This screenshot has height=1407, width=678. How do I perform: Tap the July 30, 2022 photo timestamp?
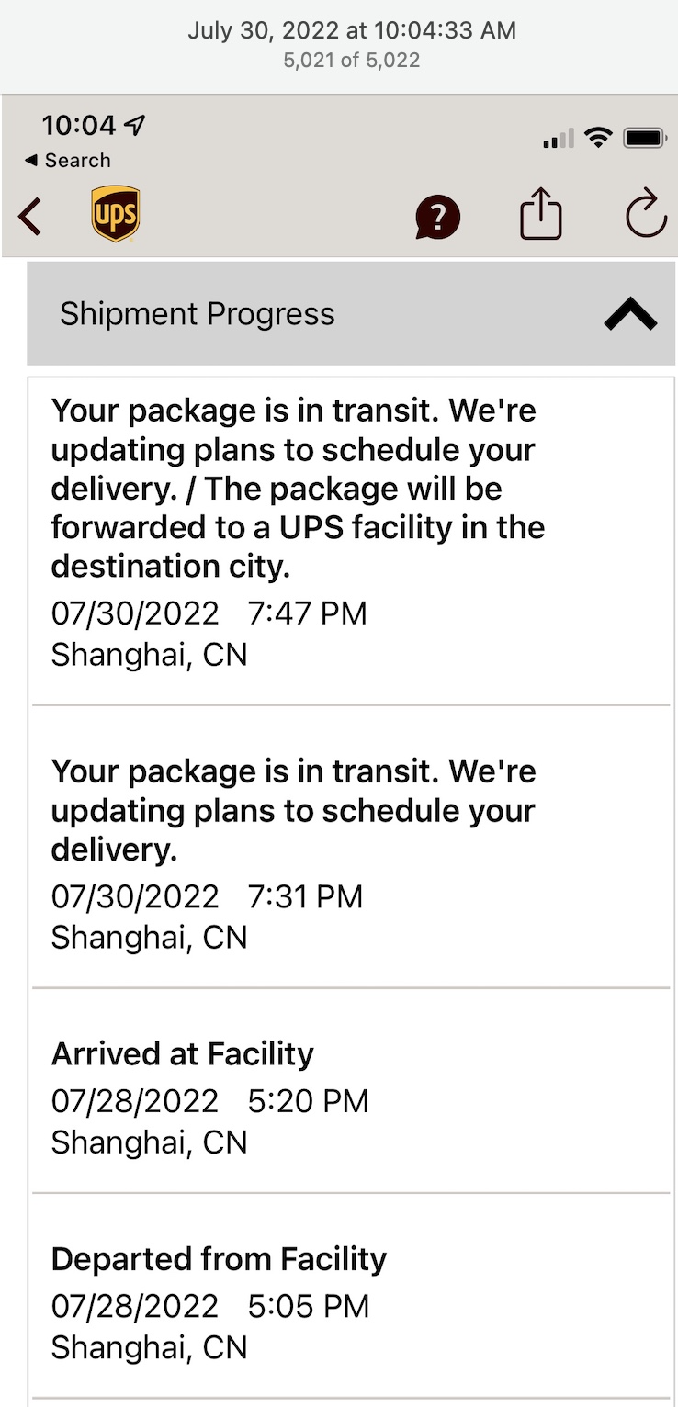(352, 30)
